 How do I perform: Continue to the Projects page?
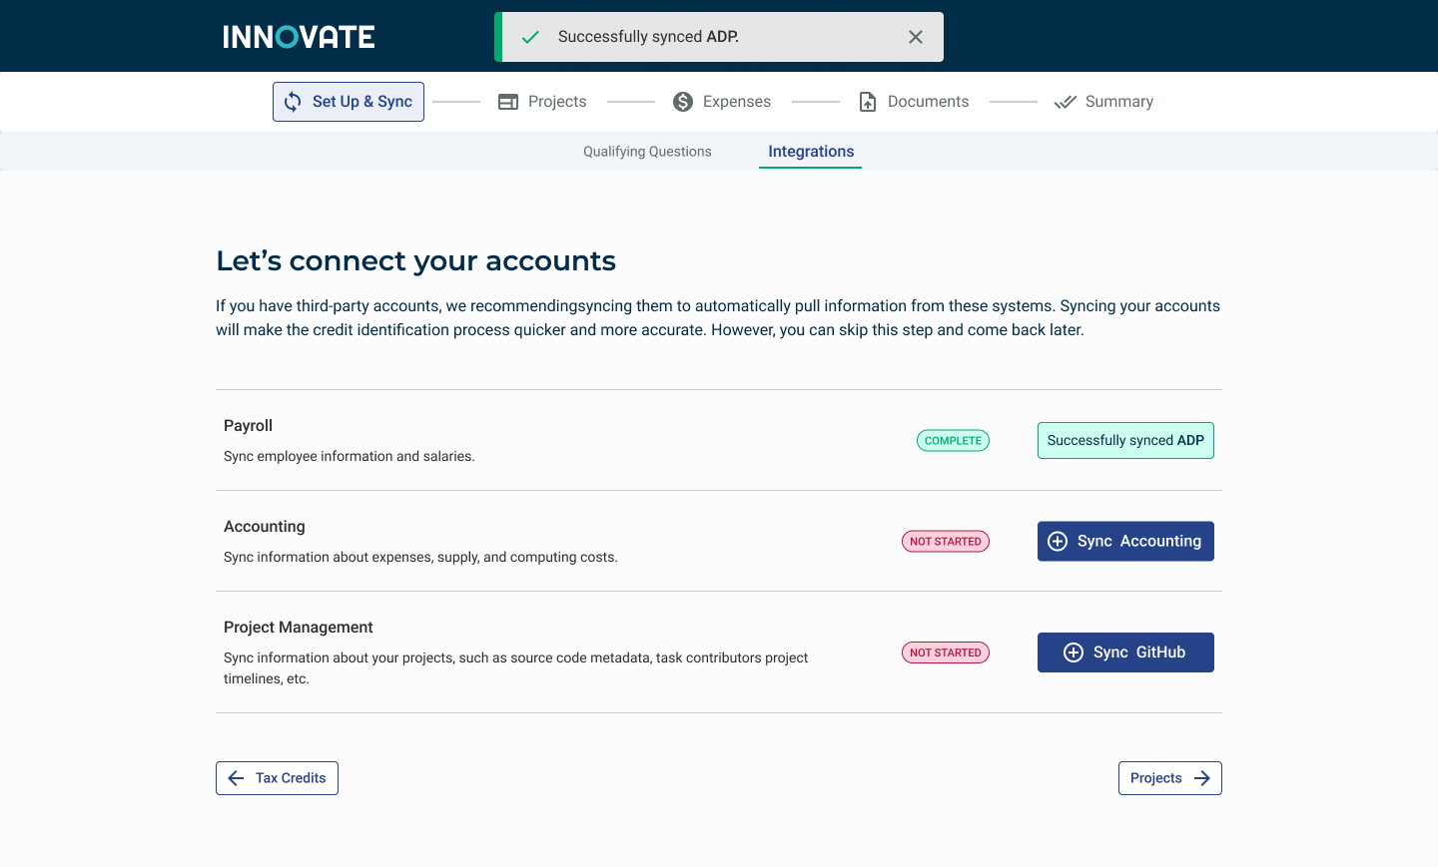point(1169,778)
